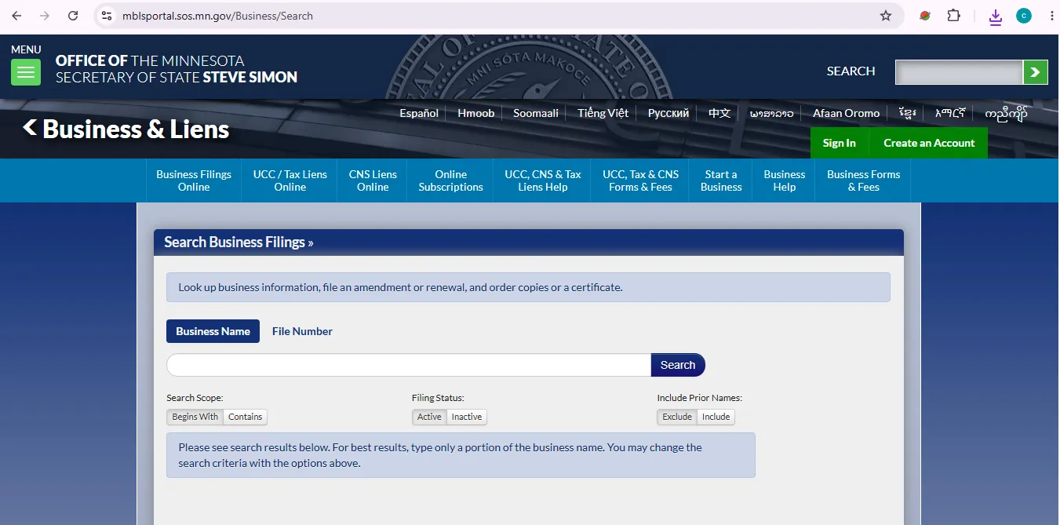Click the green site search arrow button
This screenshot has width=1060, height=525.
[1035, 72]
